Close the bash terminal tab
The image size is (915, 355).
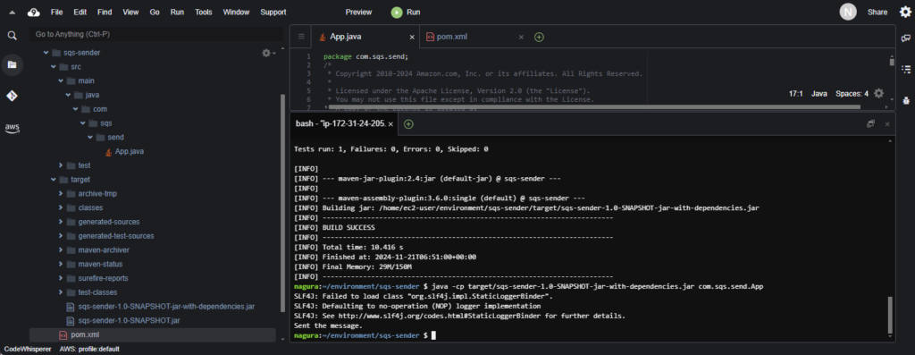click(x=390, y=124)
